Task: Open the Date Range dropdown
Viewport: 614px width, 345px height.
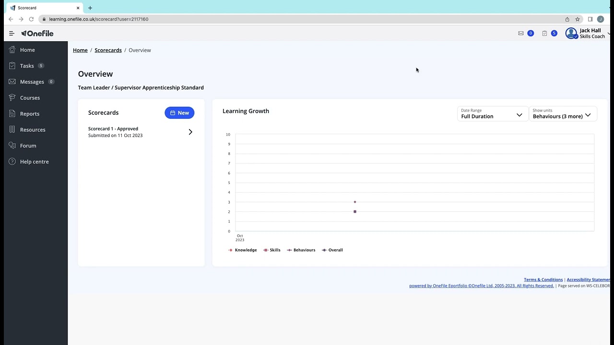Action: 492,114
